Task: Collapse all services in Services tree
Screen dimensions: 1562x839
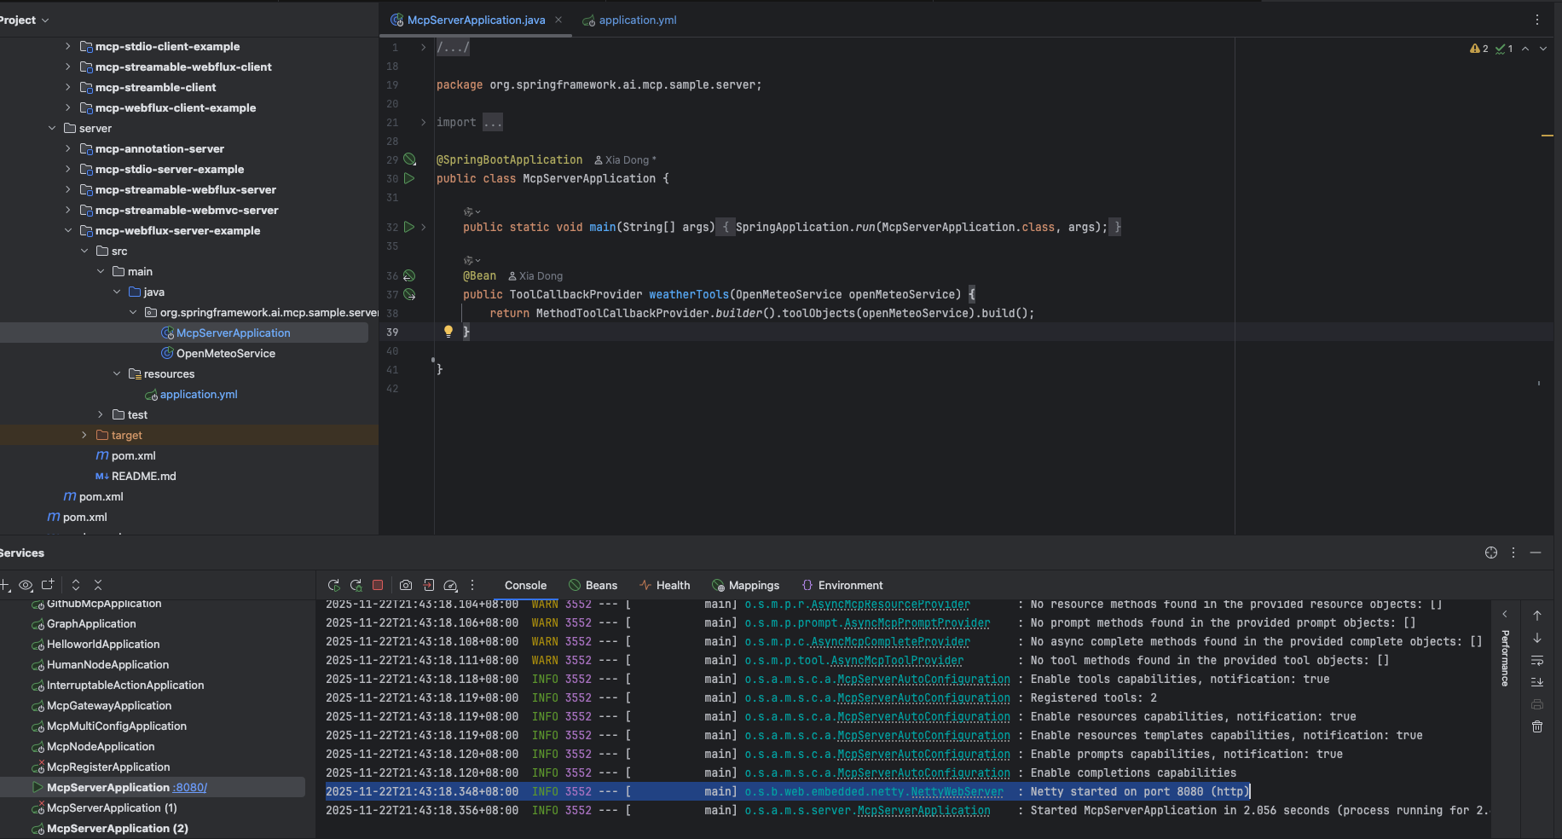Action: click(x=98, y=585)
